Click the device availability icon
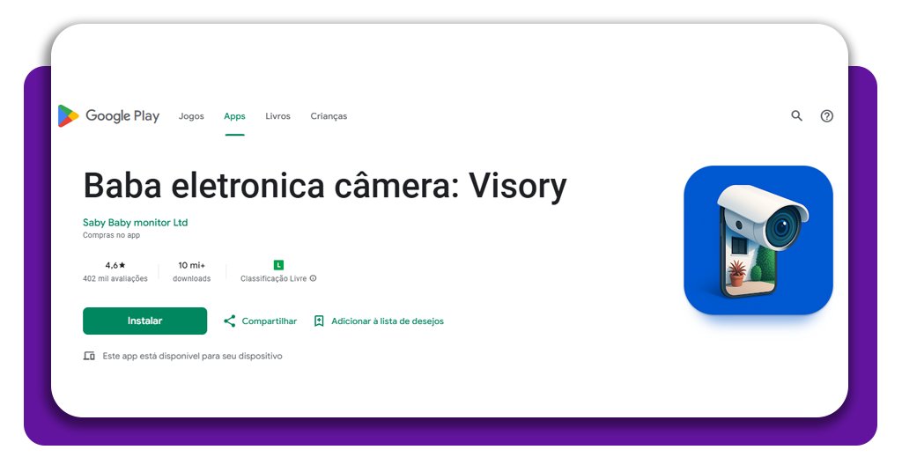 [89, 356]
